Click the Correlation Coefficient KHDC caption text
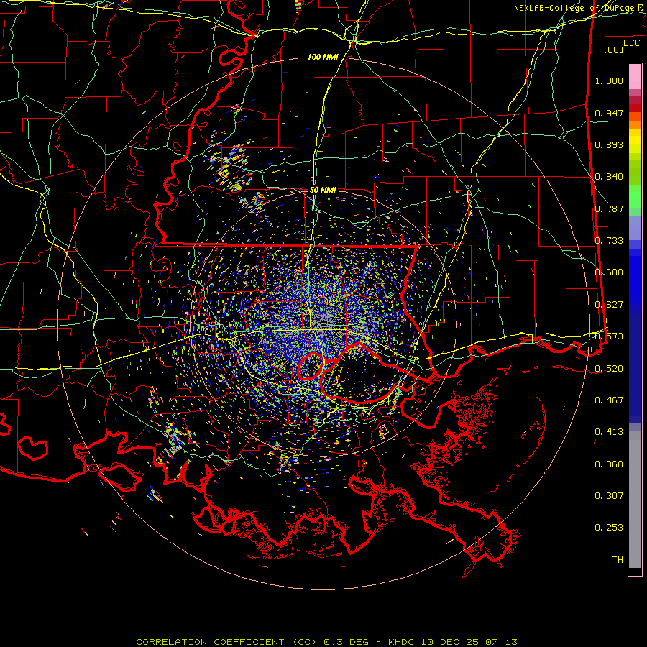The image size is (647, 647). click(x=326, y=642)
